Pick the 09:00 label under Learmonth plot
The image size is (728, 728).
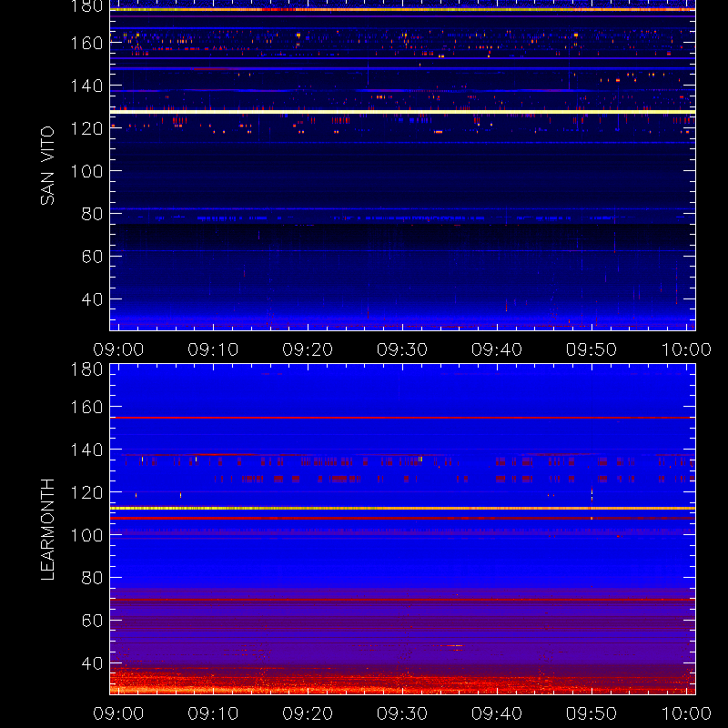(118, 713)
